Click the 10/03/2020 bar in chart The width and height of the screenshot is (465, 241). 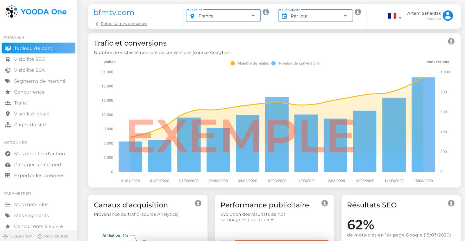[x=277, y=134]
